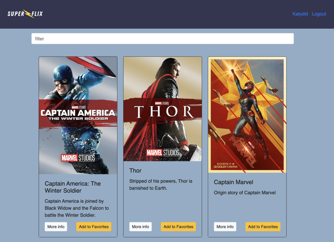The image size is (334, 242).
Task: Click the 'Captain Marvel' card title
Action: (234, 182)
